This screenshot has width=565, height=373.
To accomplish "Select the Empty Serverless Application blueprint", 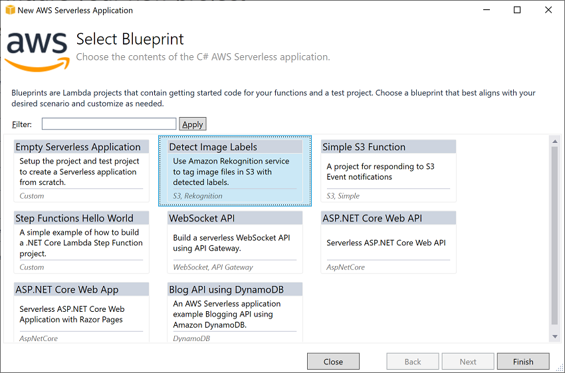I will pyautogui.click(x=82, y=171).
